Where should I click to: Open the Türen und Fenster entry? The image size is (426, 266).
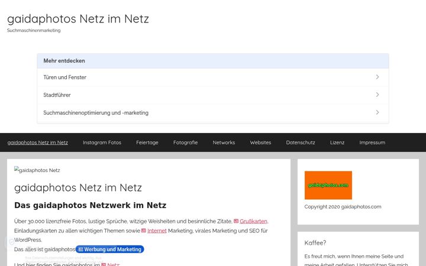pyautogui.click(x=213, y=77)
